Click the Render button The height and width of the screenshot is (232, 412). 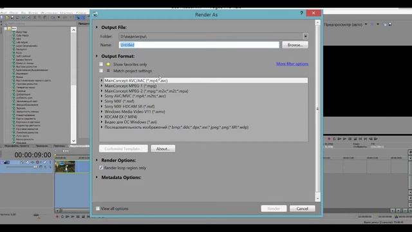point(274,209)
